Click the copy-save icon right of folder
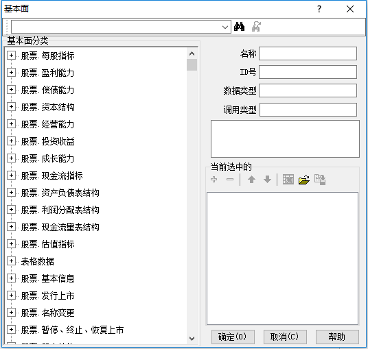Viewport: 368px width, 349px height. tap(320, 180)
